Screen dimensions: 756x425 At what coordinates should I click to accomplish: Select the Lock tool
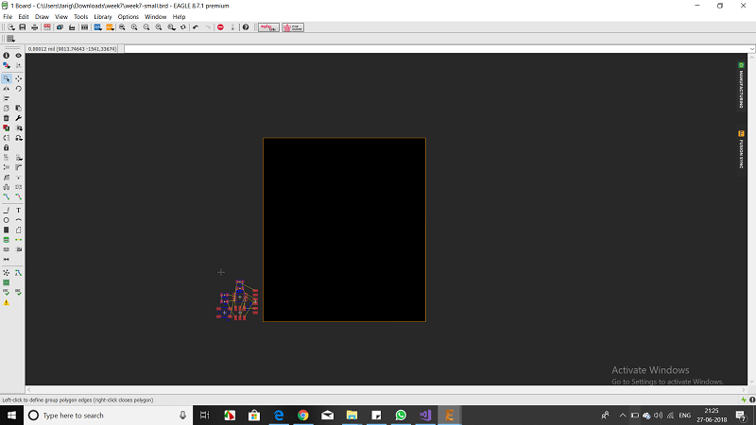pyautogui.click(x=7, y=147)
